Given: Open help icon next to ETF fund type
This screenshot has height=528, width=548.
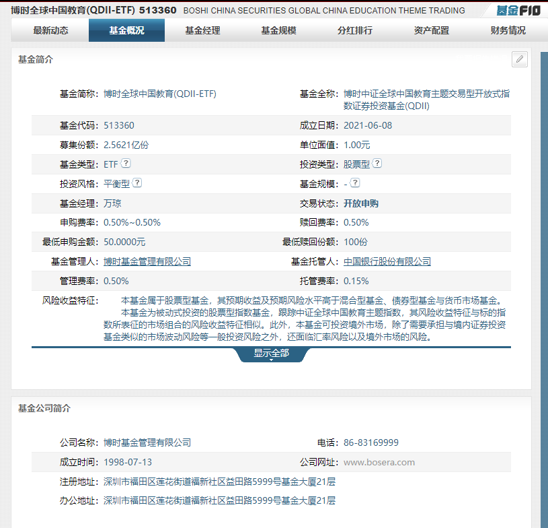Looking at the screenshot, I should tap(126, 163).
